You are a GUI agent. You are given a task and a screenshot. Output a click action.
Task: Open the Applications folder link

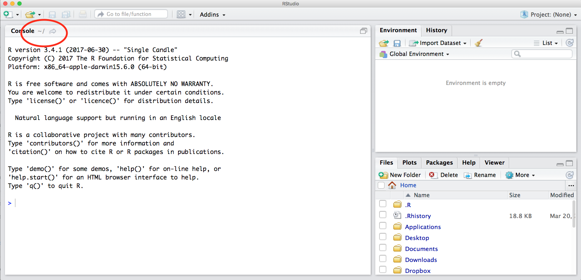423,227
